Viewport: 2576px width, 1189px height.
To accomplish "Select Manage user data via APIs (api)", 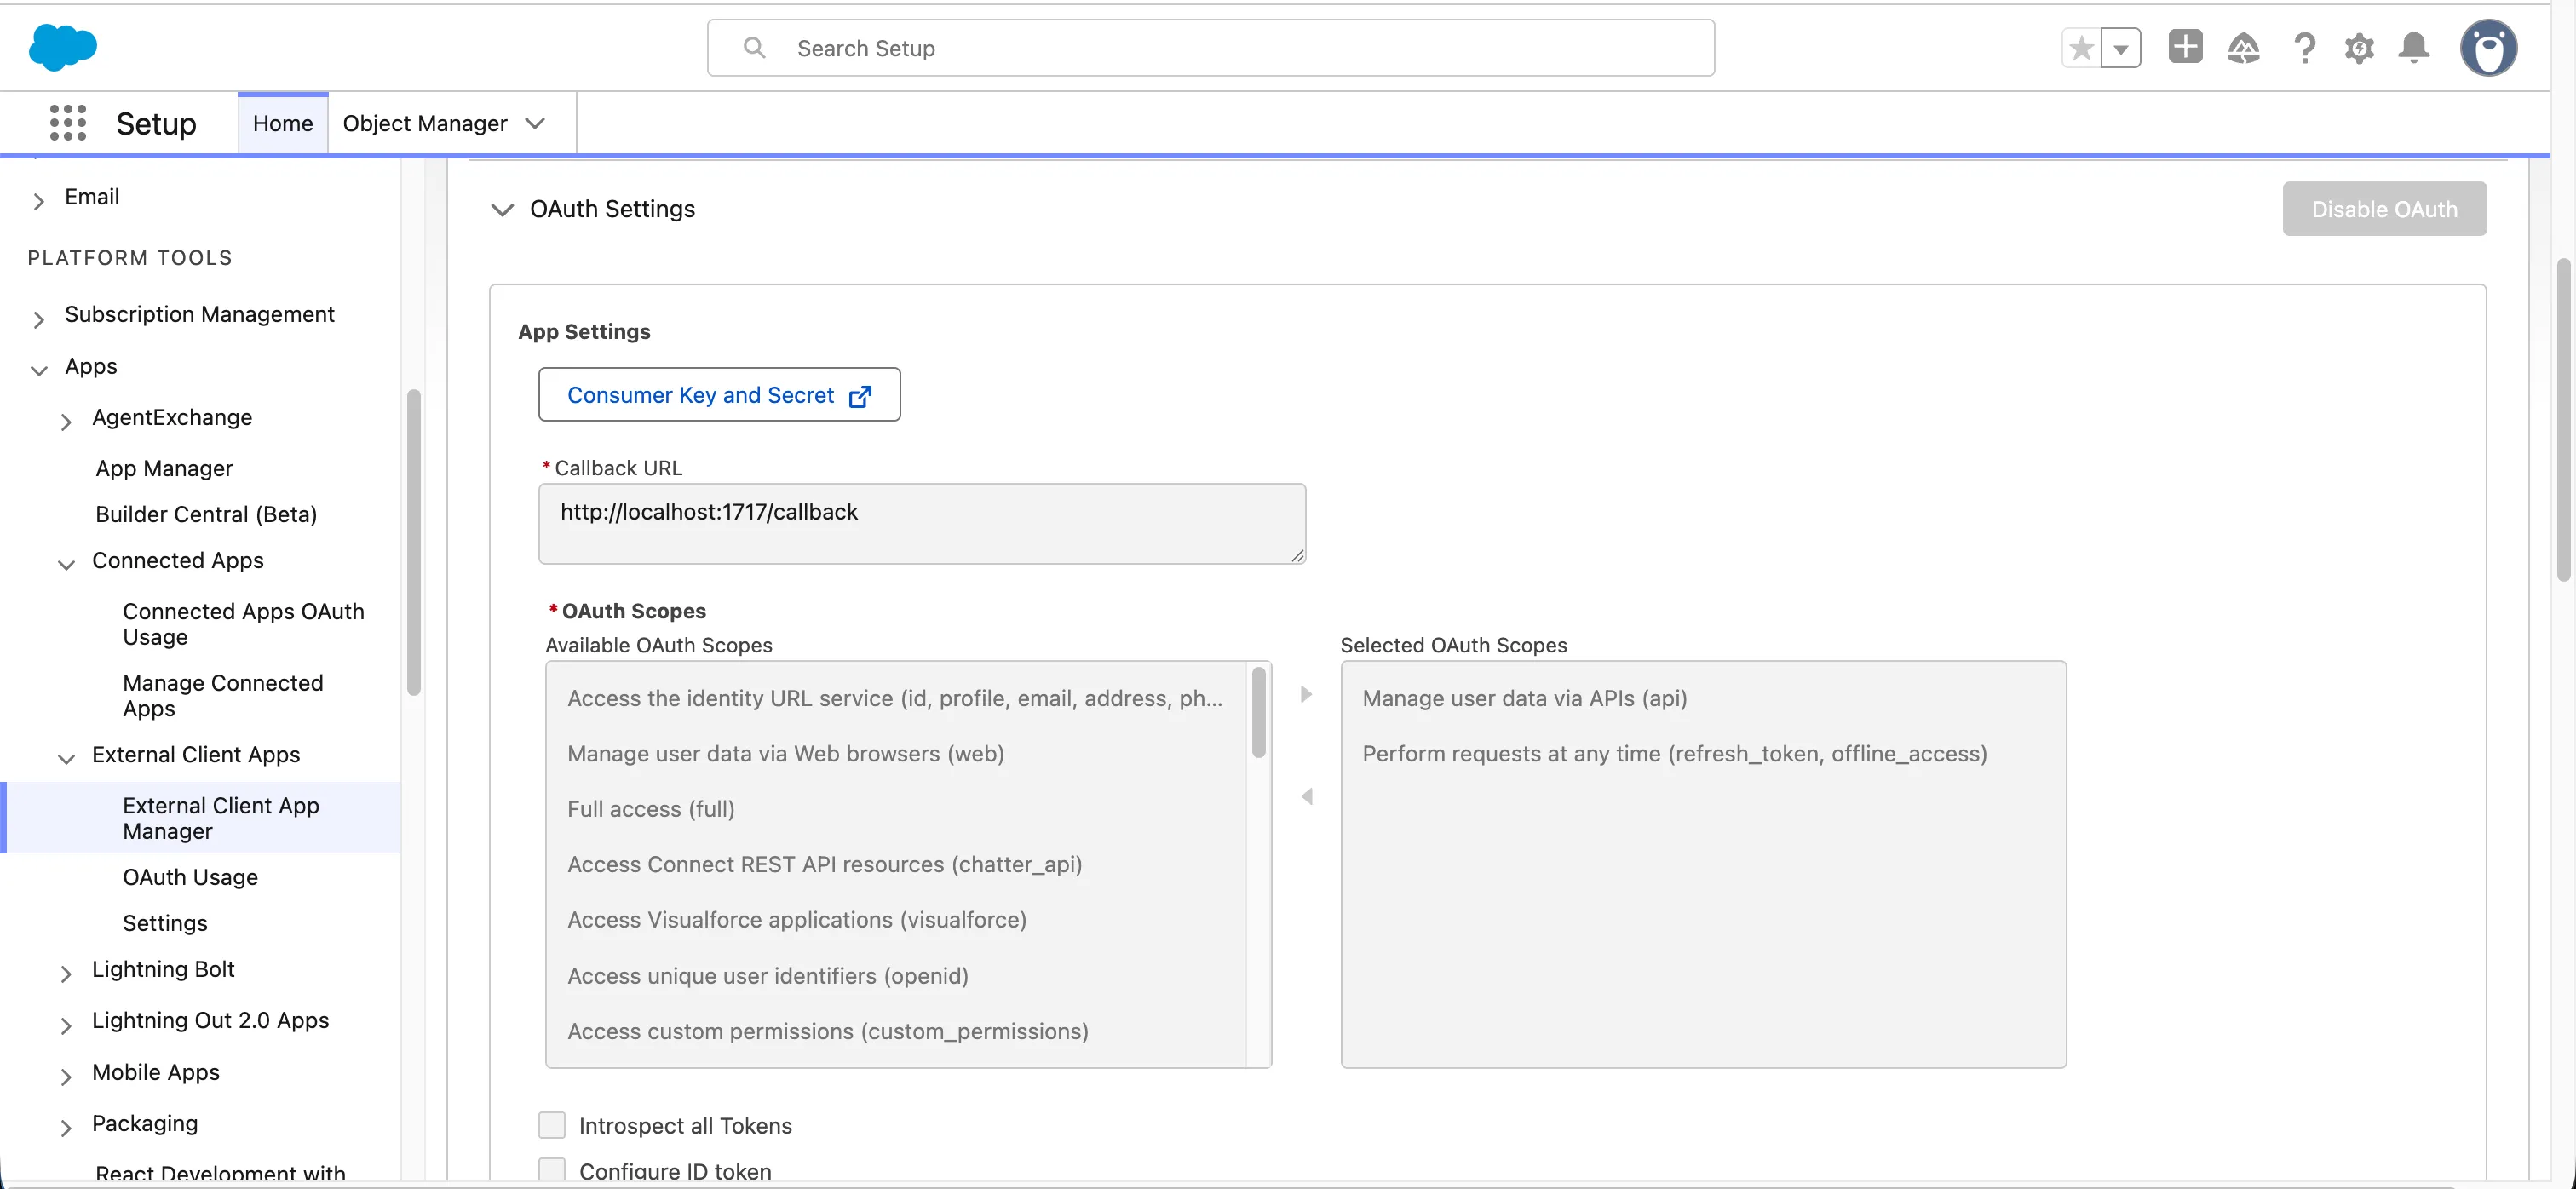I will (x=1702, y=698).
